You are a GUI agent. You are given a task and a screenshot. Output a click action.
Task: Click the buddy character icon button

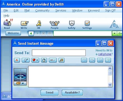click(x=44, y=60)
